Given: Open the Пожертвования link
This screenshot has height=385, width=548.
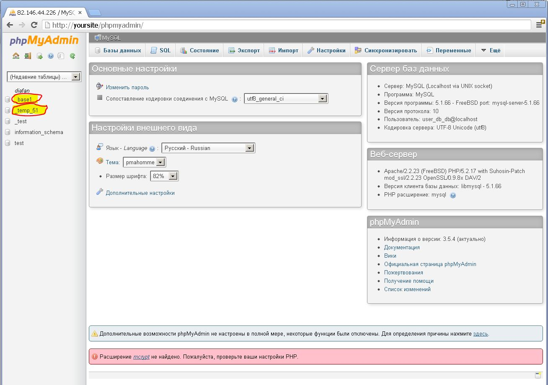Looking at the screenshot, I should [x=403, y=273].
